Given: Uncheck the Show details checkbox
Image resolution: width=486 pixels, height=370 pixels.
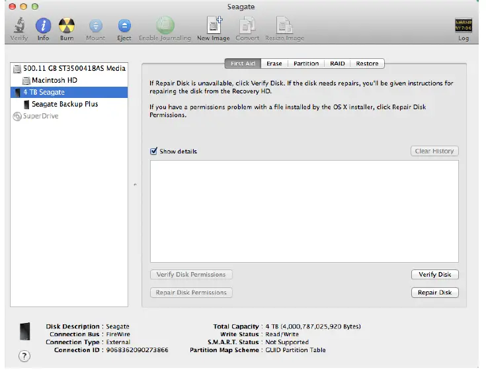Looking at the screenshot, I should tap(153, 151).
